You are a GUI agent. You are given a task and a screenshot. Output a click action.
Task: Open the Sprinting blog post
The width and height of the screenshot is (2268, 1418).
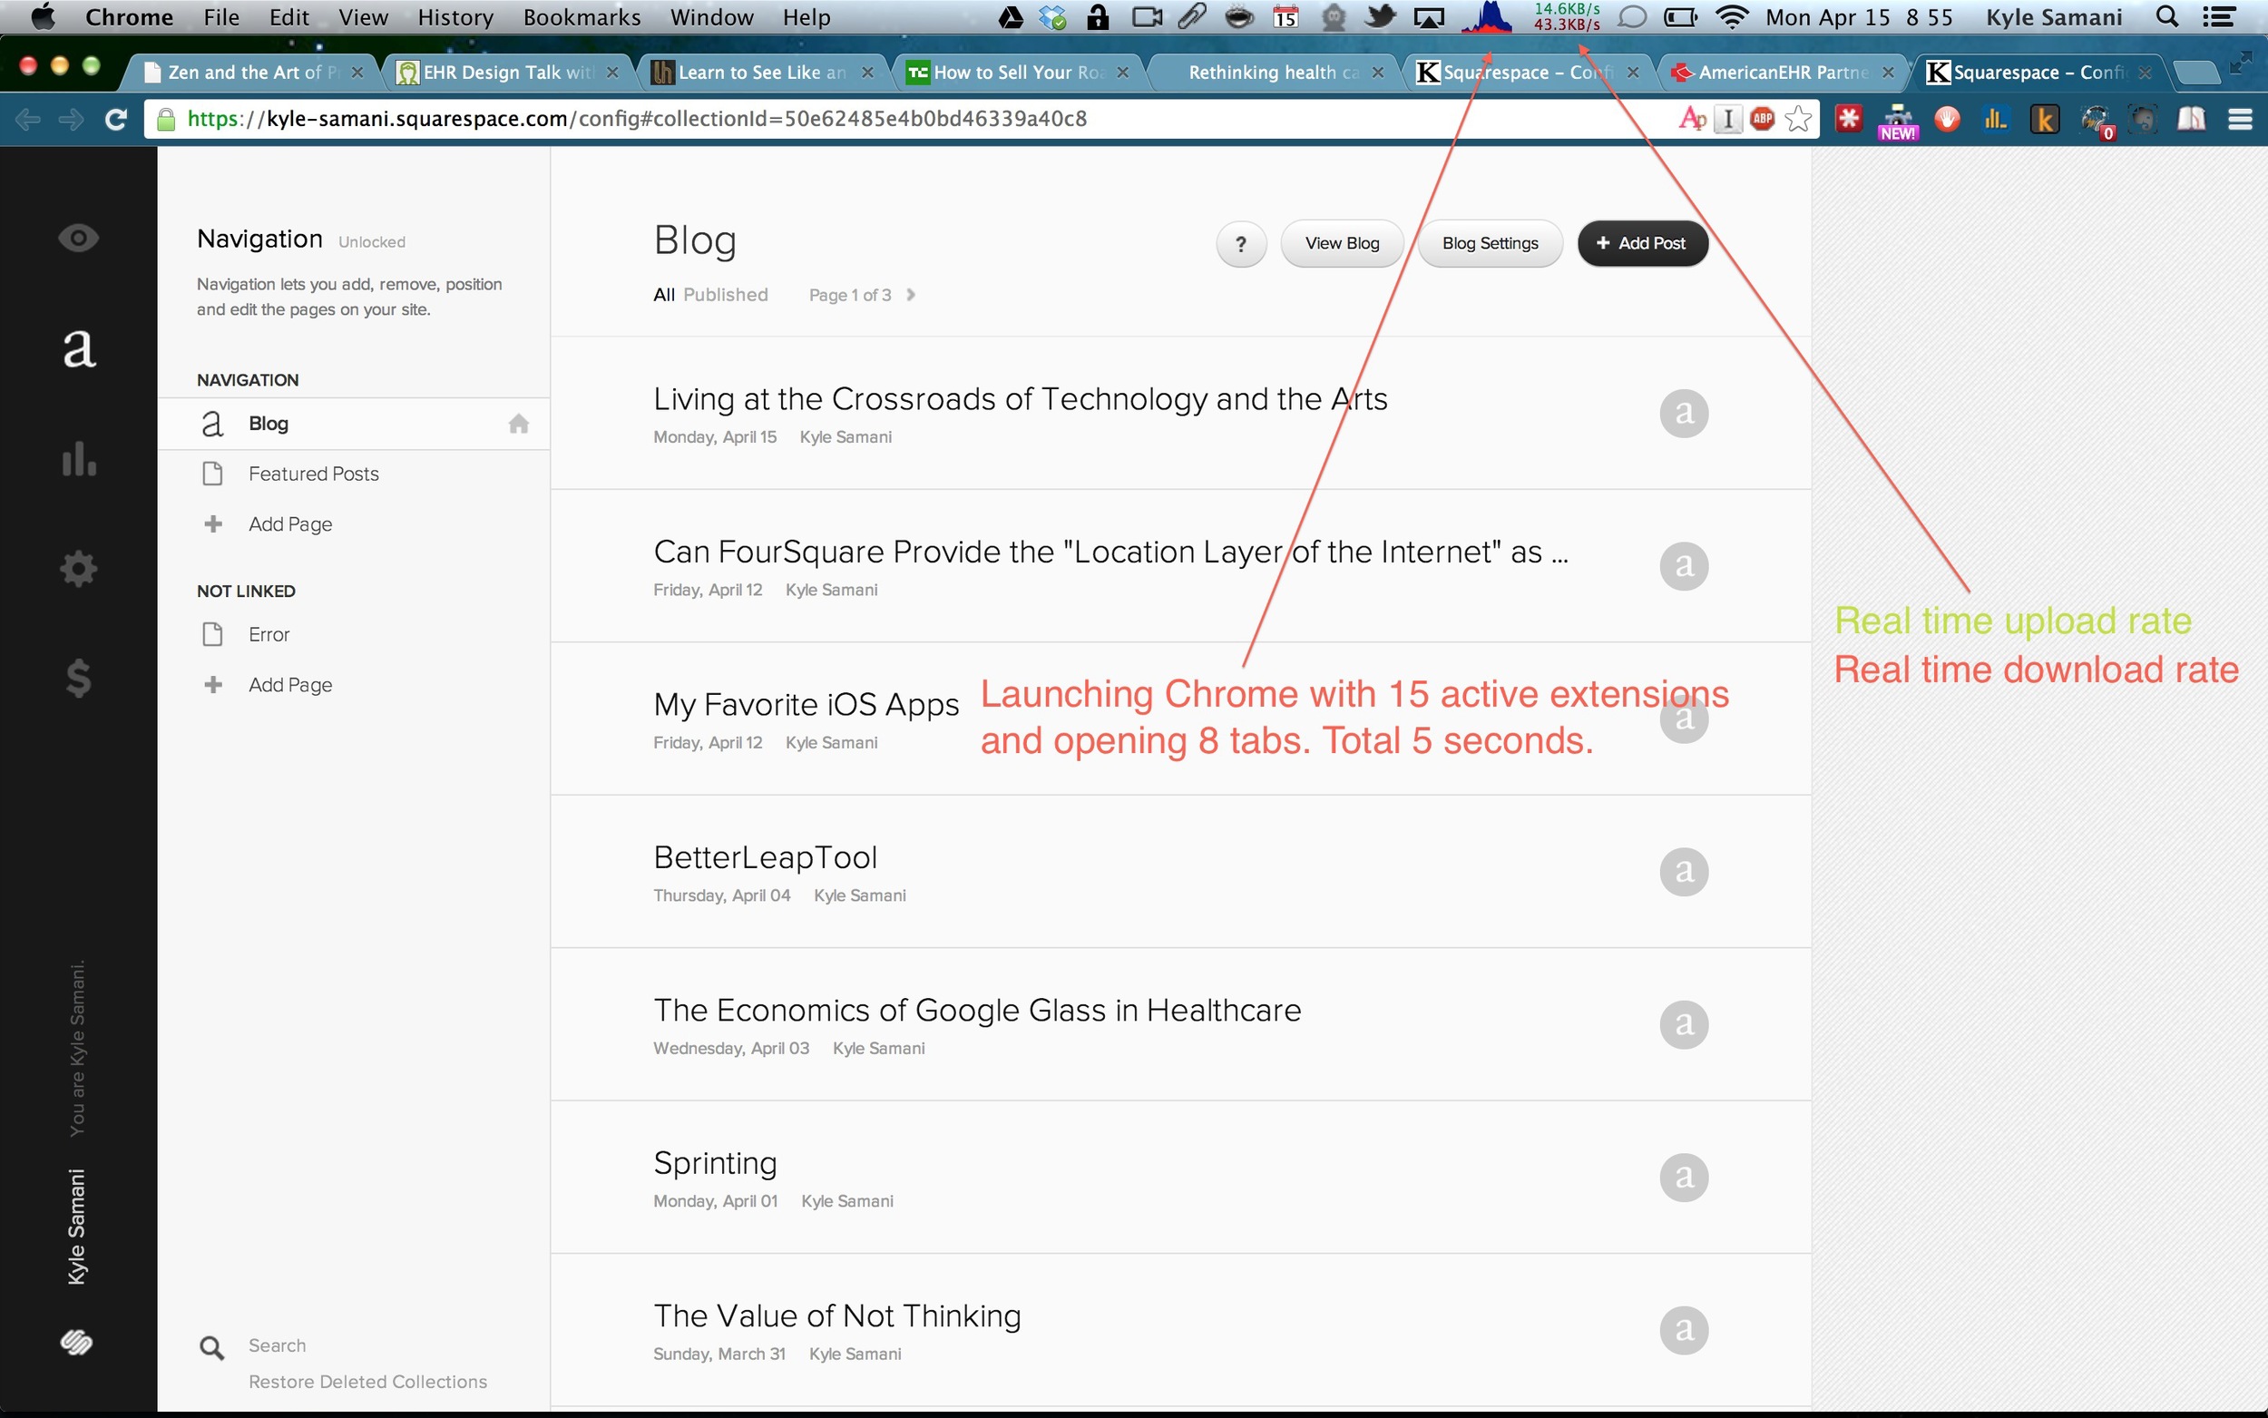coord(715,1163)
